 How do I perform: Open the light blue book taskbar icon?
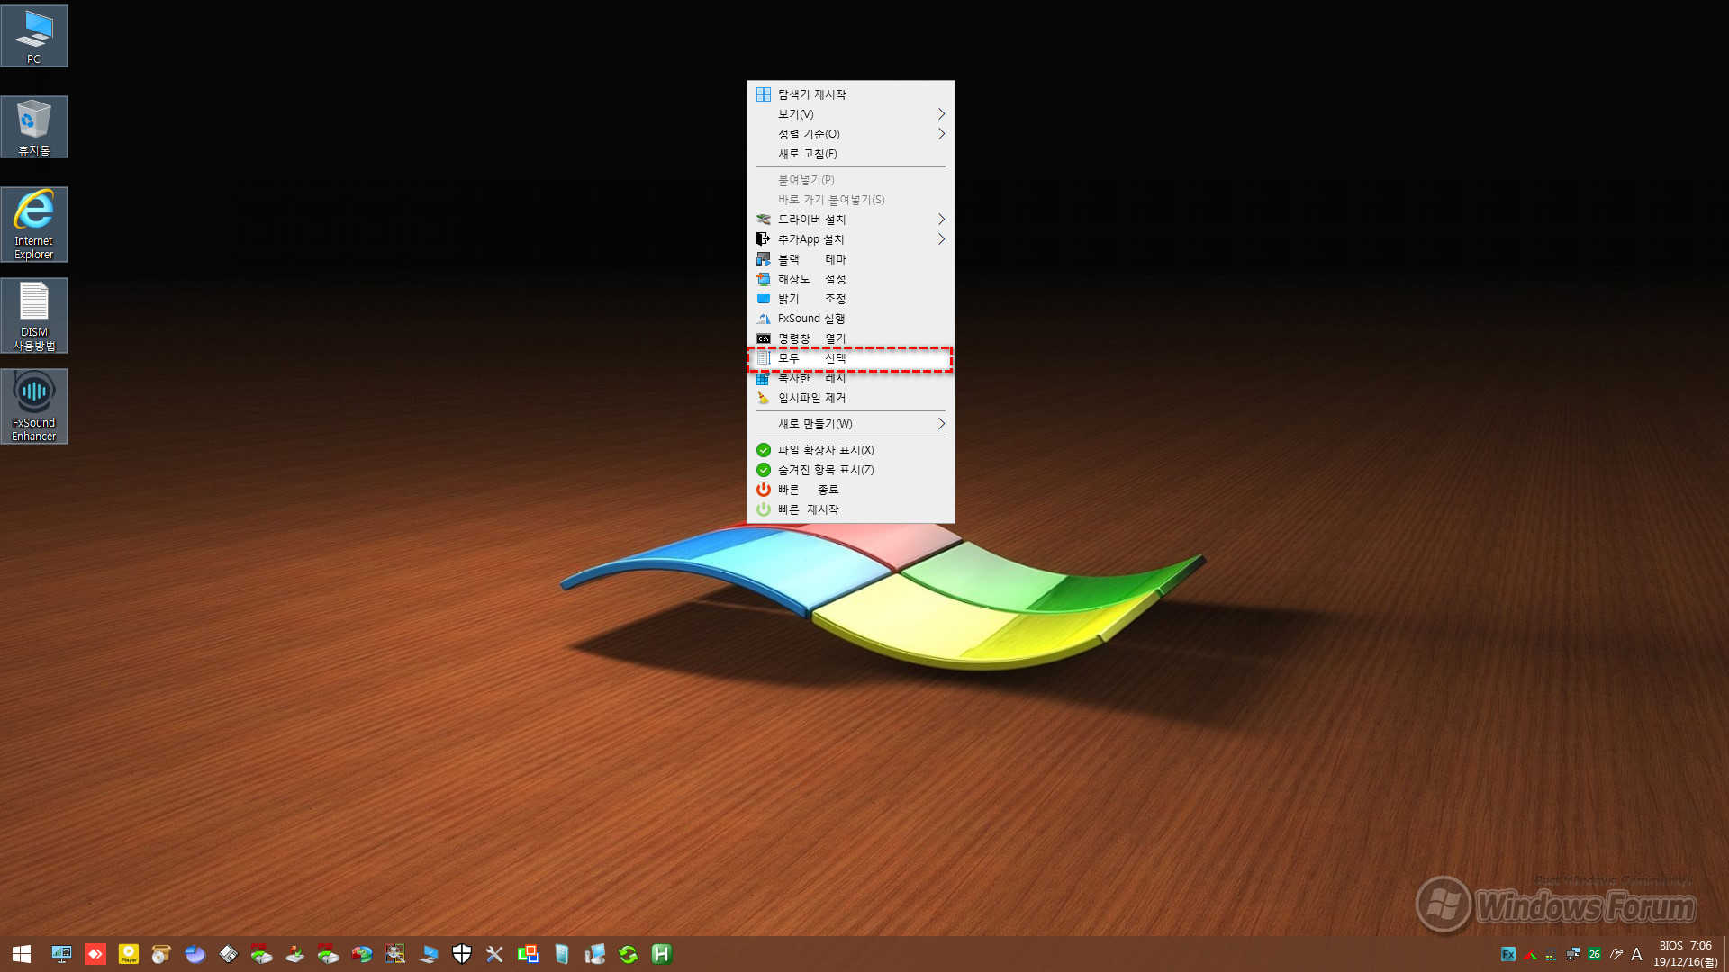(x=562, y=954)
